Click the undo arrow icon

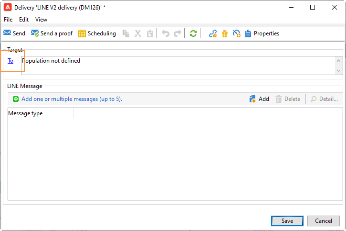(x=166, y=33)
